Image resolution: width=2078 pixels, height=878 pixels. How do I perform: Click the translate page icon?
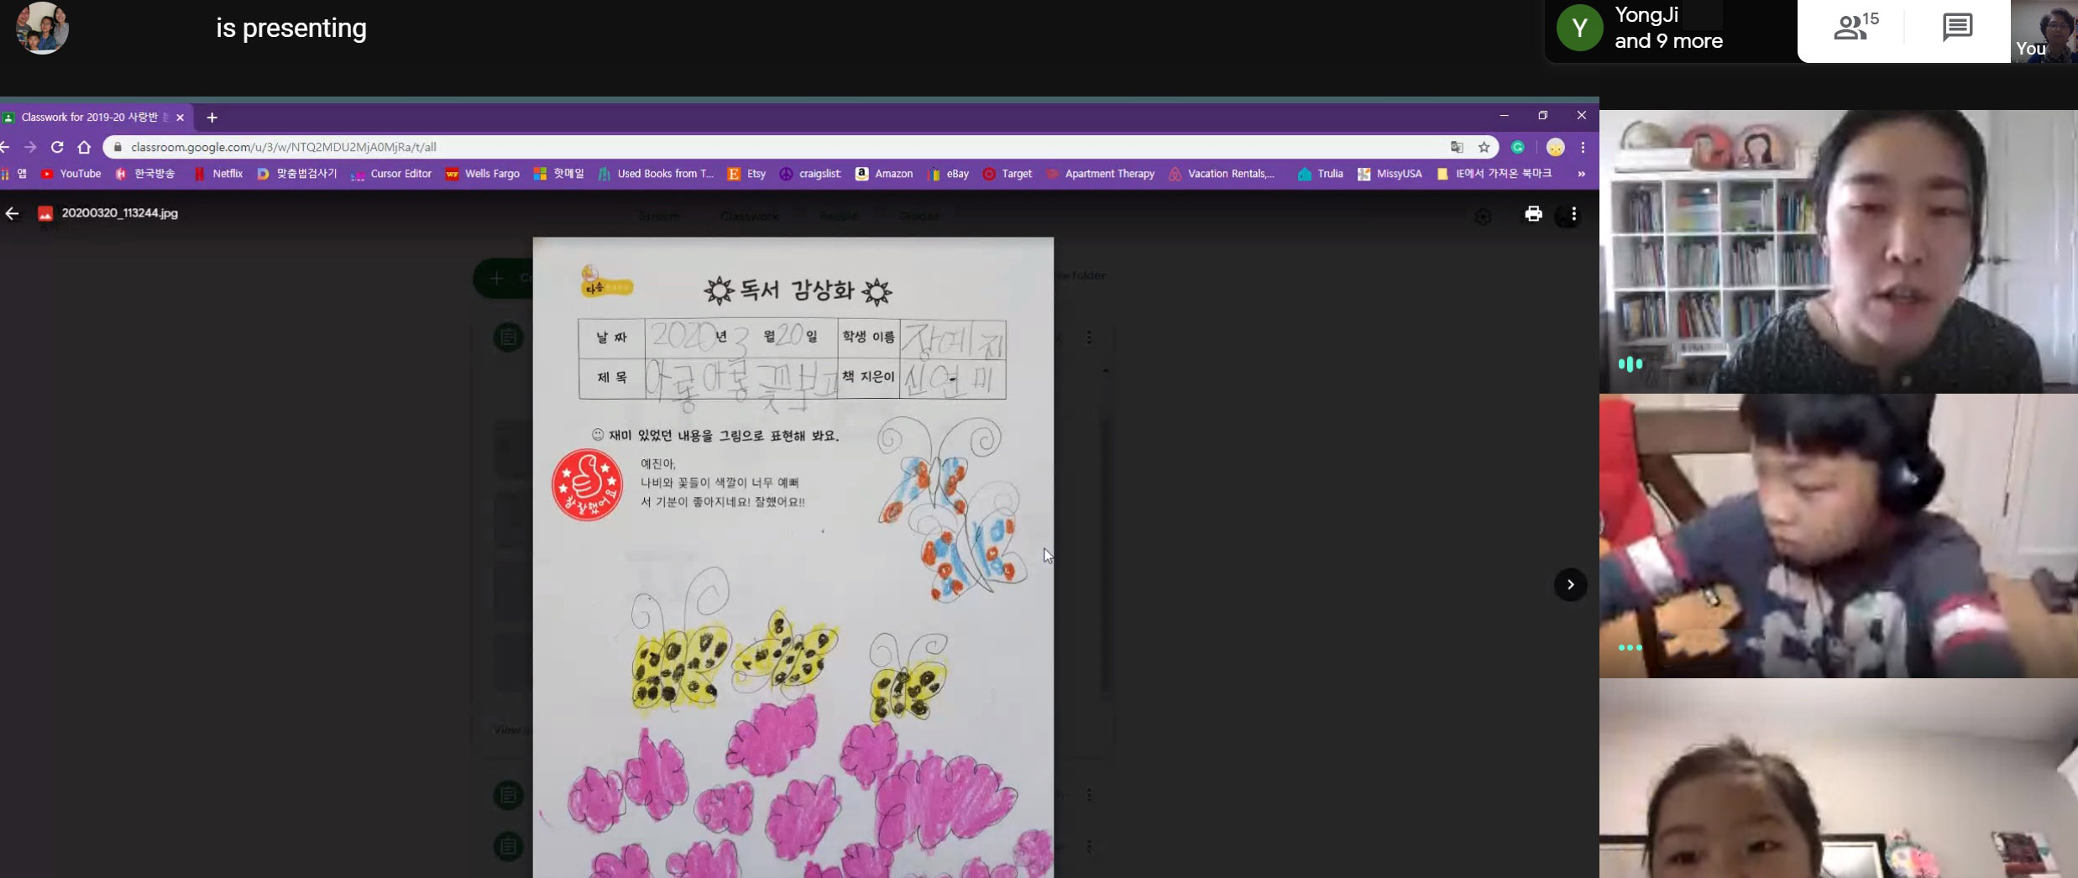click(1457, 147)
